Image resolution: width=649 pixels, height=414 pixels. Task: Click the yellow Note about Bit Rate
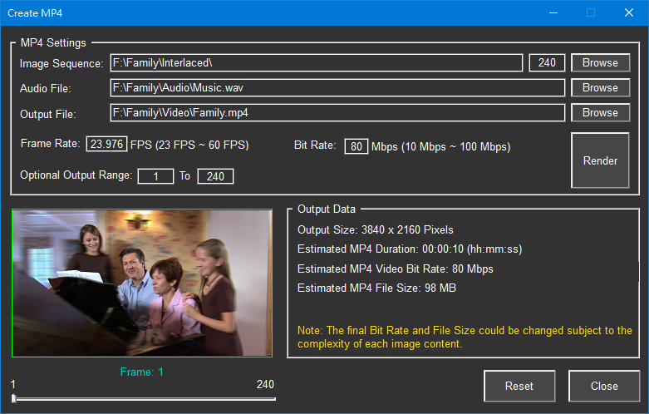[465, 337]
